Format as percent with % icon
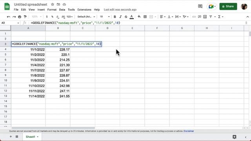 [x=52, y=16]
